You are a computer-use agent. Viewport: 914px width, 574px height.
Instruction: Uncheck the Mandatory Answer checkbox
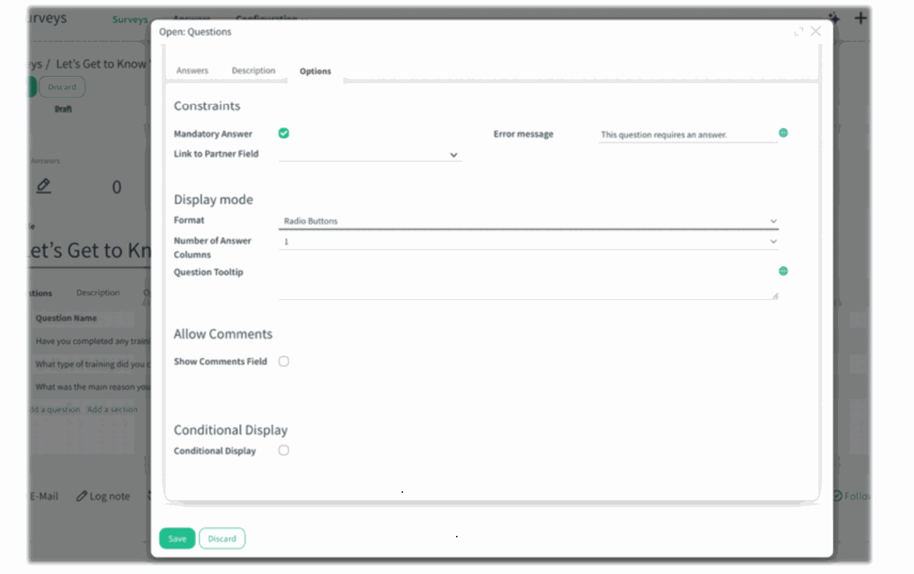click(284, 133)
